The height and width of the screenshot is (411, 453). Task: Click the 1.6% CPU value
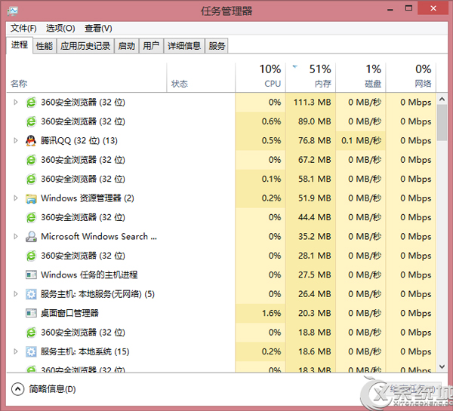[271, 313]
